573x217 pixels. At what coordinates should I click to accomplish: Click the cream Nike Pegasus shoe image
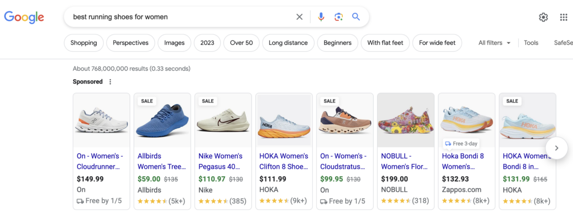tap(223, 121)
